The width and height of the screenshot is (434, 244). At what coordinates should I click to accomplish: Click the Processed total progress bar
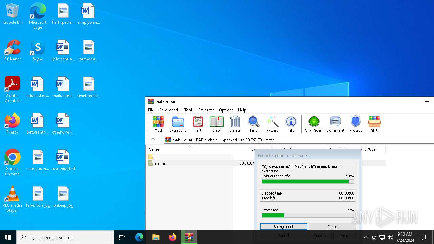308,216
